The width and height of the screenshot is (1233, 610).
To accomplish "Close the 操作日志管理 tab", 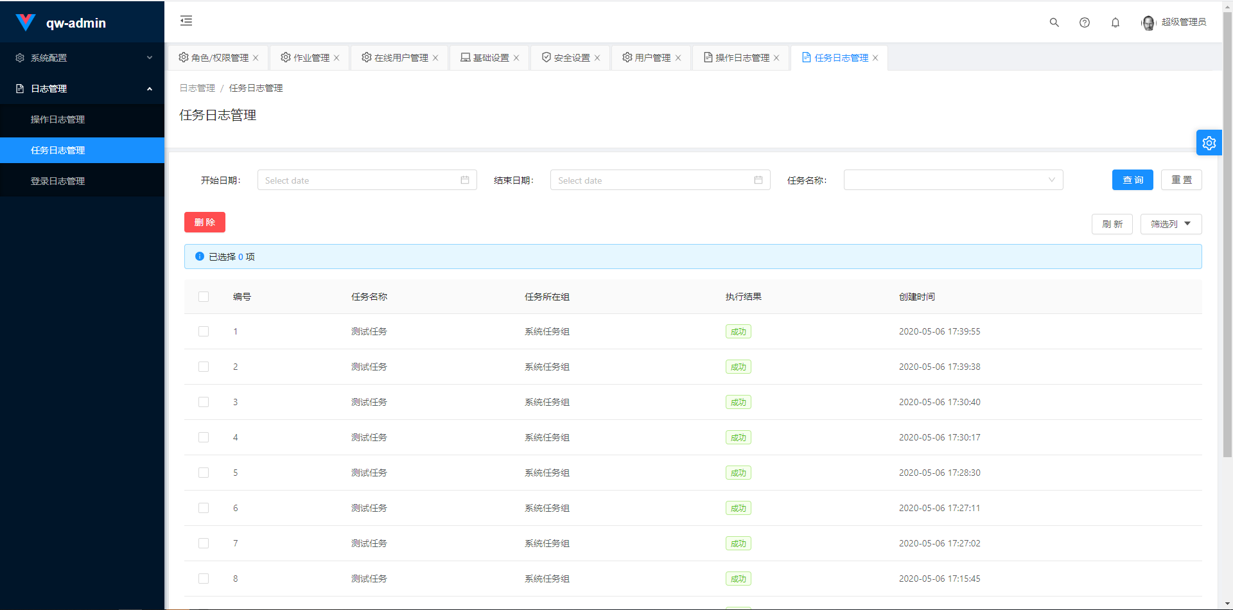I will (776, 58).
